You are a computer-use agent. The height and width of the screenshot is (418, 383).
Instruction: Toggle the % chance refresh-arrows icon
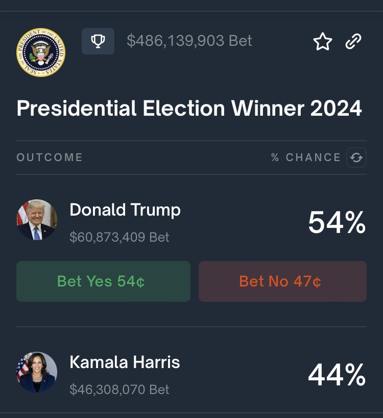click(356, 158)
